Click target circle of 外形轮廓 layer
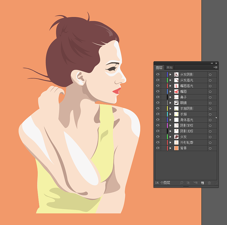Viewport: 227px width, 225px height. coord(210,142)
